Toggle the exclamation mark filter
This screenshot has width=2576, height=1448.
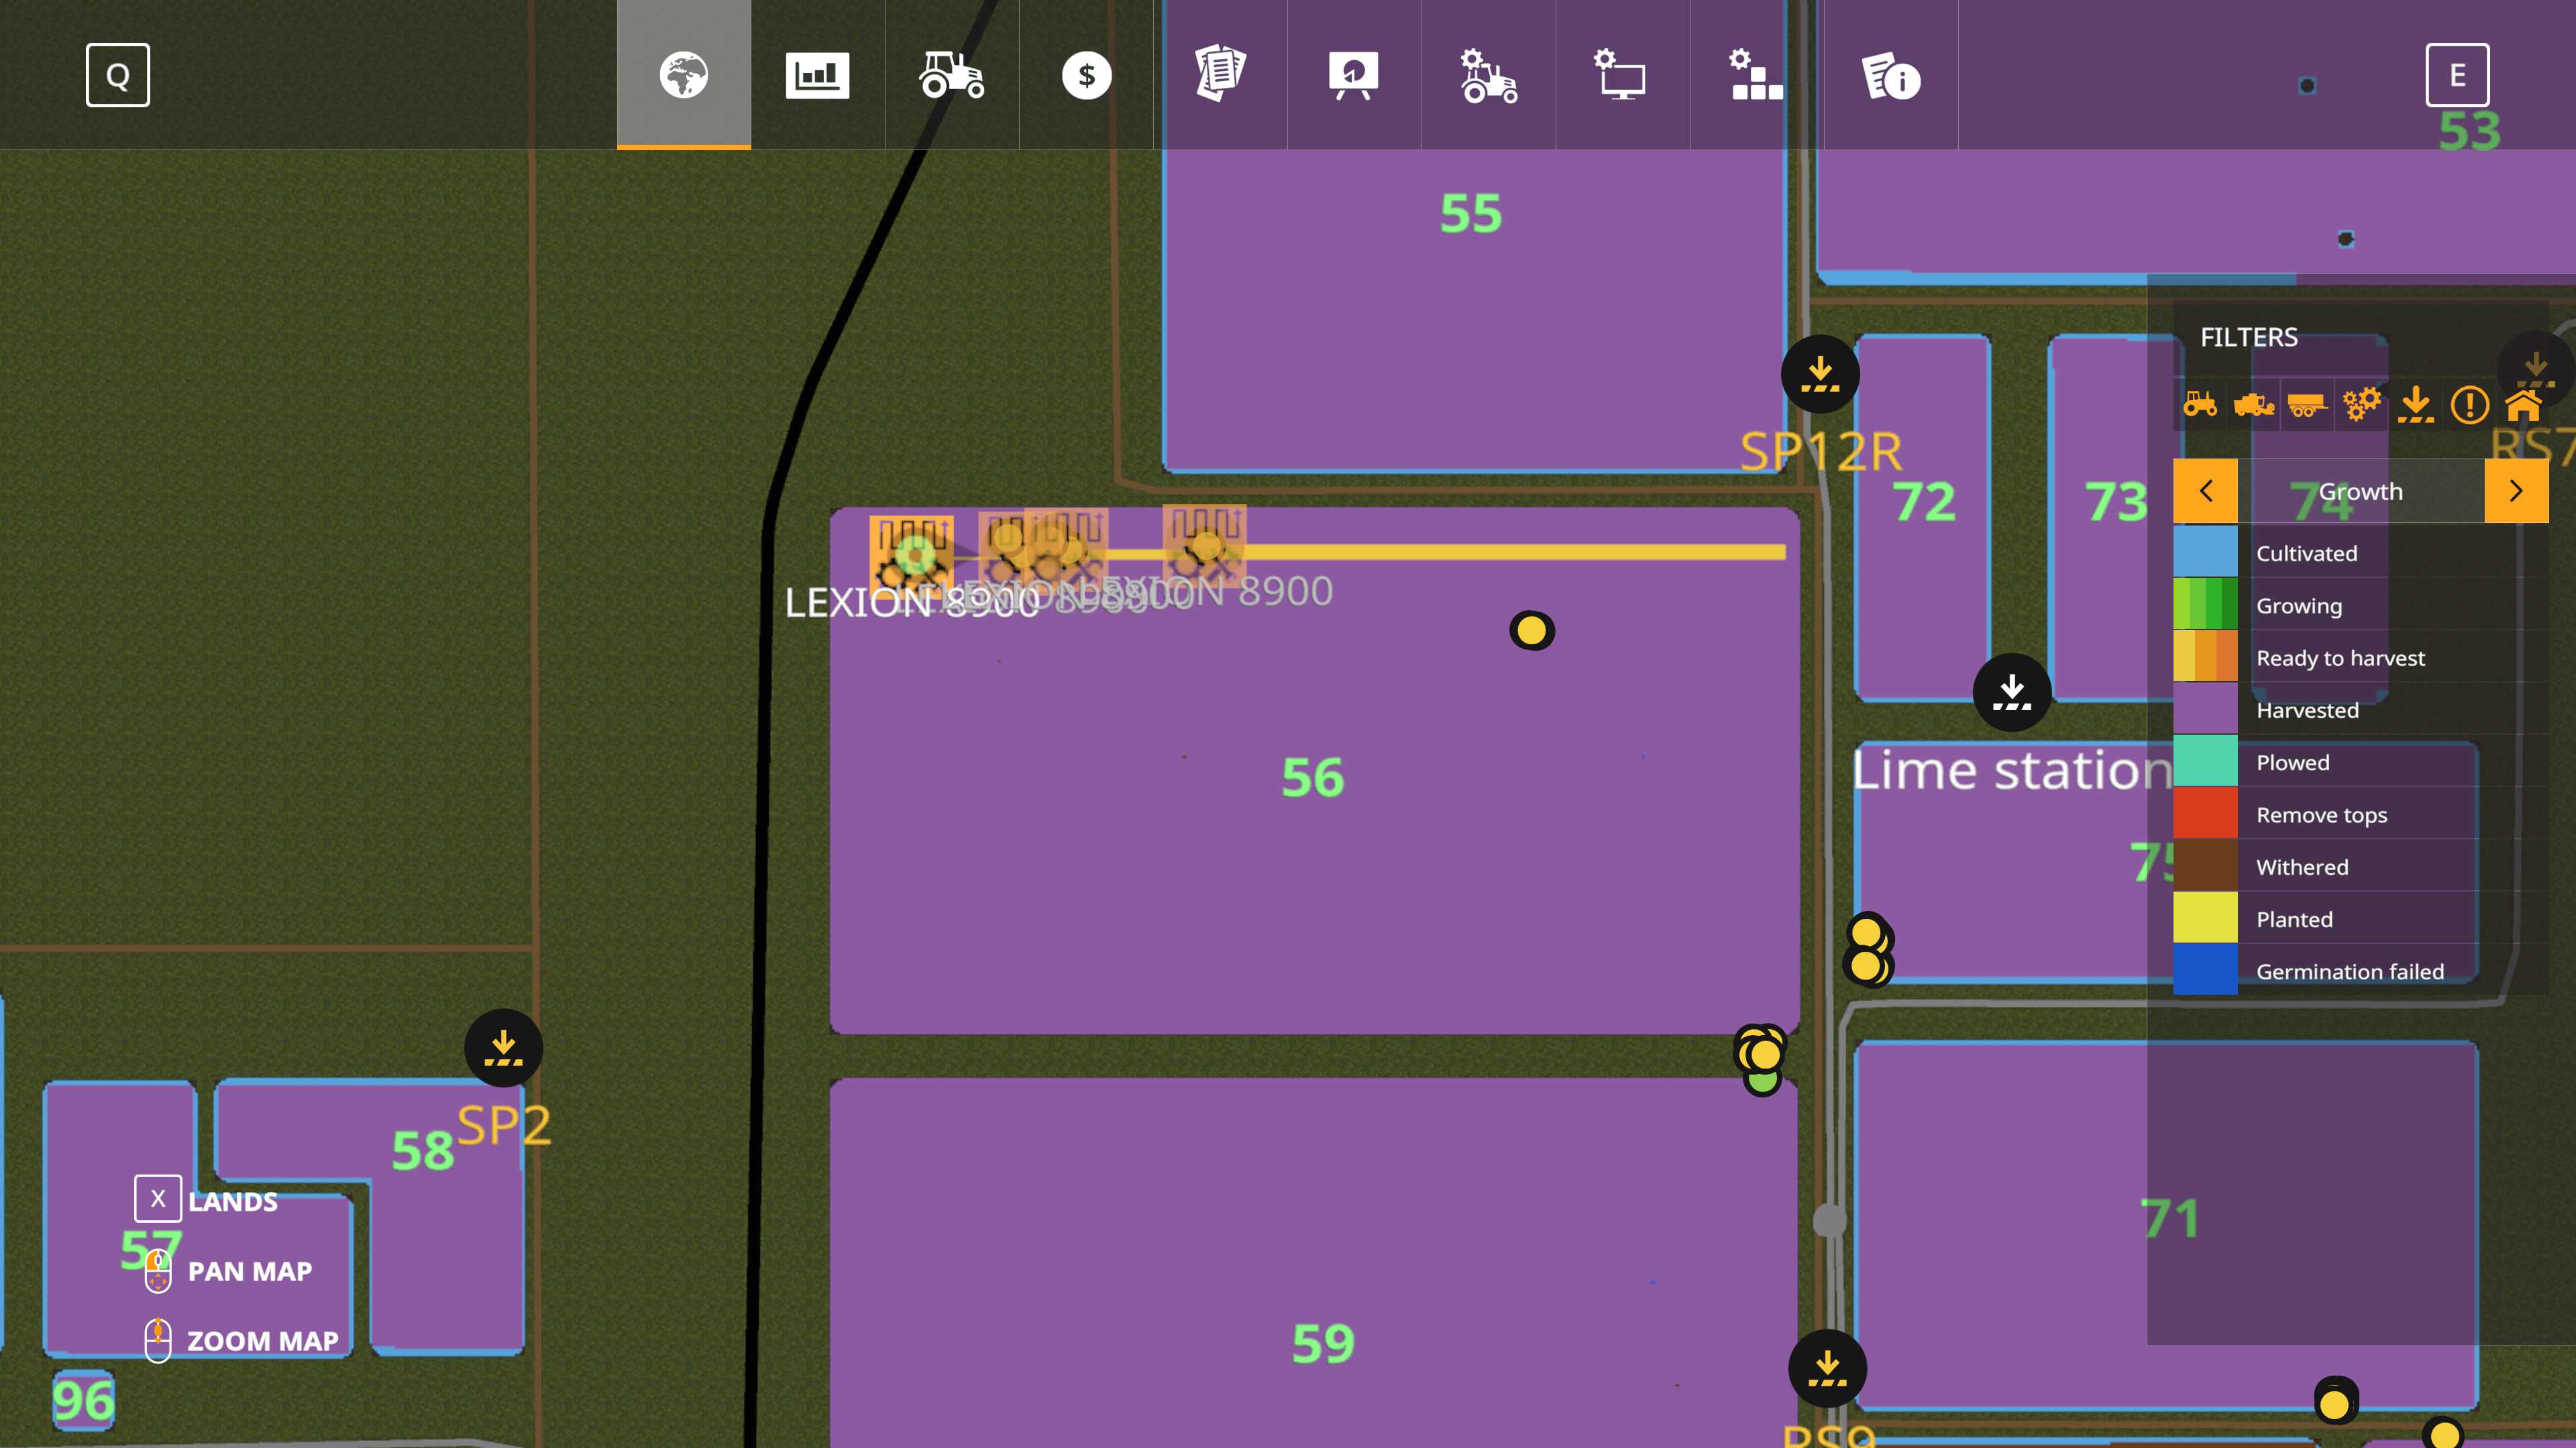click(2470, 405)
